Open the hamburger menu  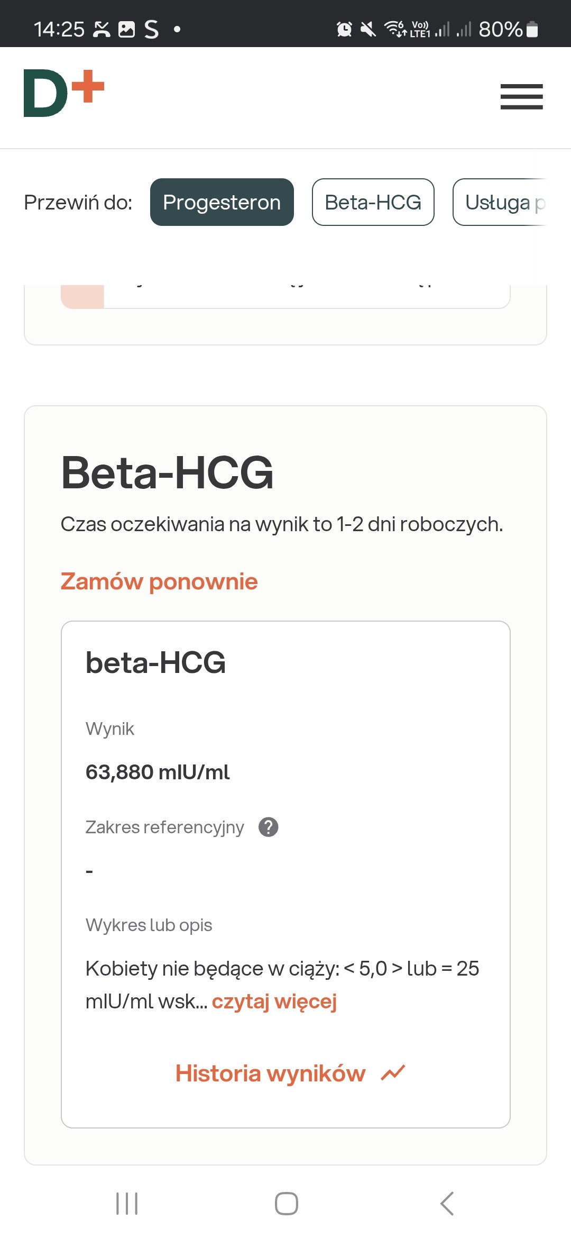pos(521,97)
